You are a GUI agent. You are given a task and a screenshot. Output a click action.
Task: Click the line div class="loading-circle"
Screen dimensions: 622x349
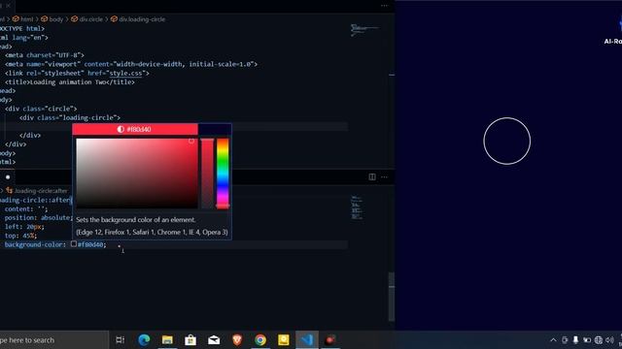[70, 118]
